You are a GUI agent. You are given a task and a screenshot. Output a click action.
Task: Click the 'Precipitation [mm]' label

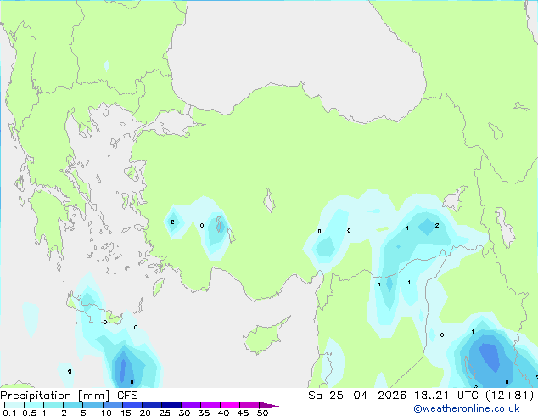(54, 396)
